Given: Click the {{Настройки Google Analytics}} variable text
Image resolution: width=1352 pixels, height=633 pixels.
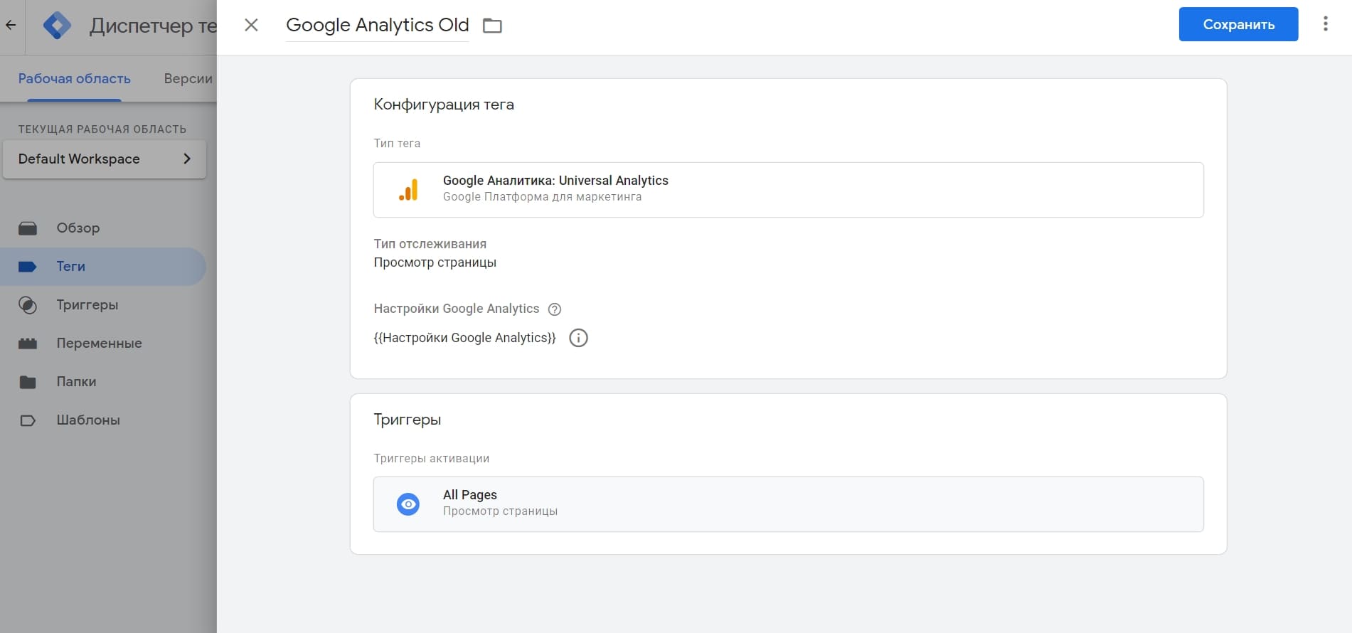Looking at the screenshot, I should (x=465, y=338).
